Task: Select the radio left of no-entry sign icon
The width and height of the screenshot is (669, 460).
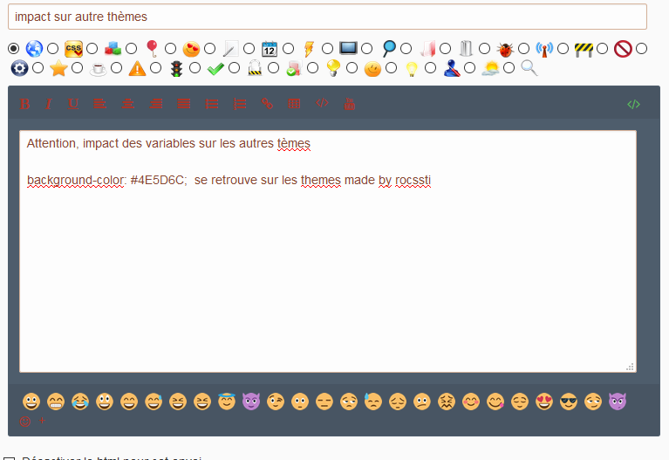Action: (603, 48)
